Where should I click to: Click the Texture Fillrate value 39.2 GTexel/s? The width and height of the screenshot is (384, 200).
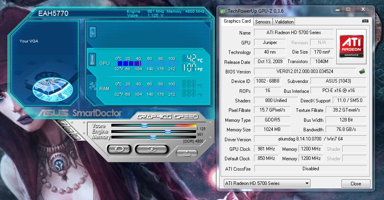[346, 110]
